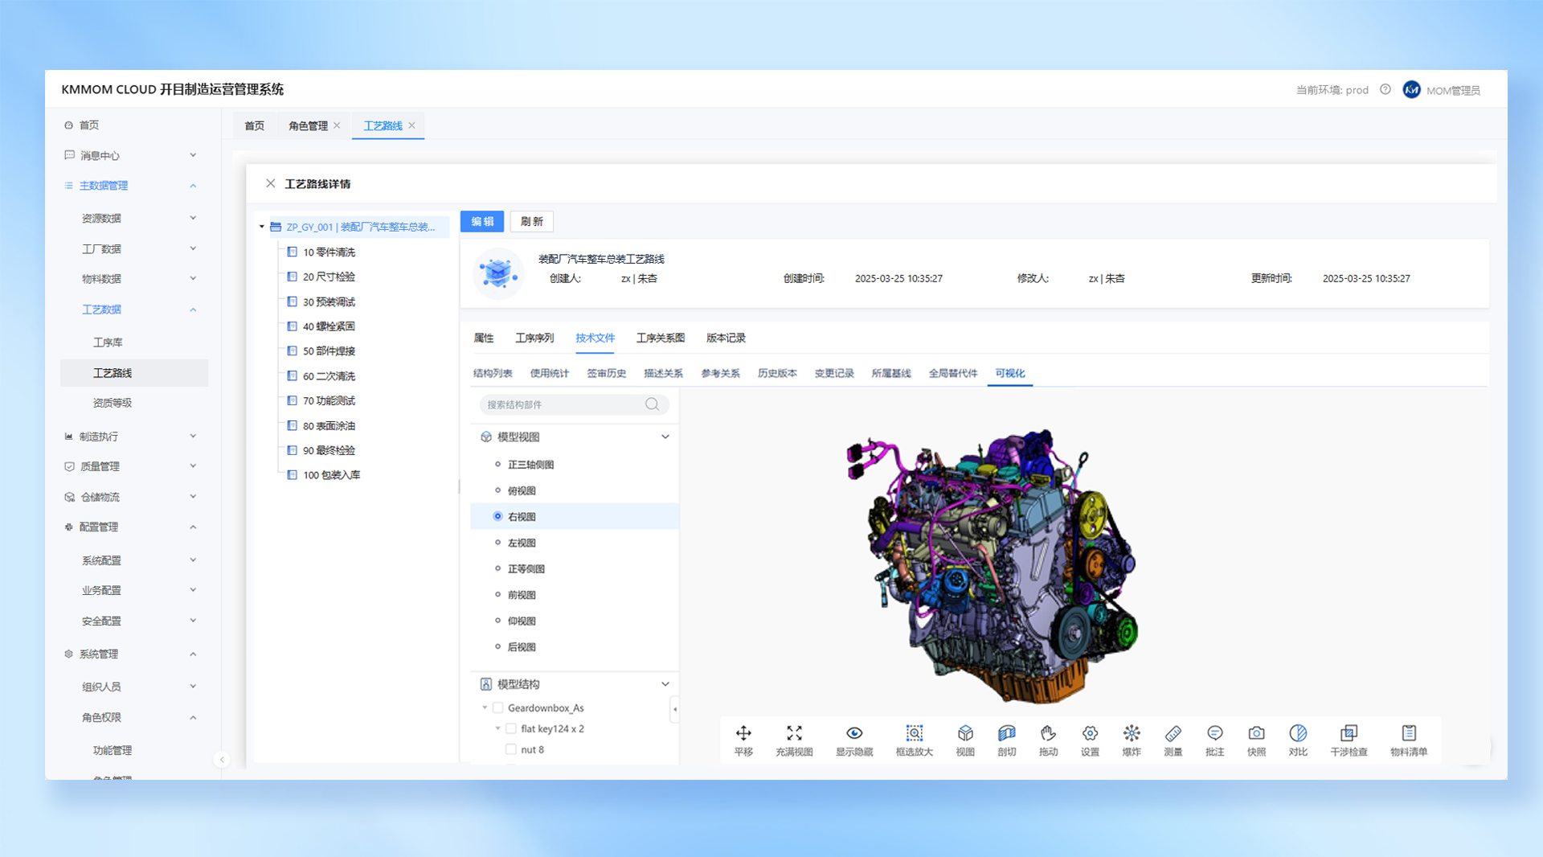Collapse the 模型视图 section
1543x857 pixels.
[x=665, y=437]
